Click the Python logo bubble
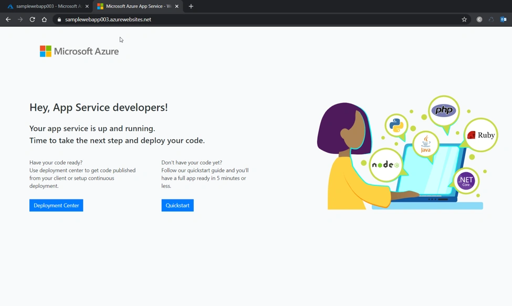Viewport: 512px width, 306px height. pos(396,125)
